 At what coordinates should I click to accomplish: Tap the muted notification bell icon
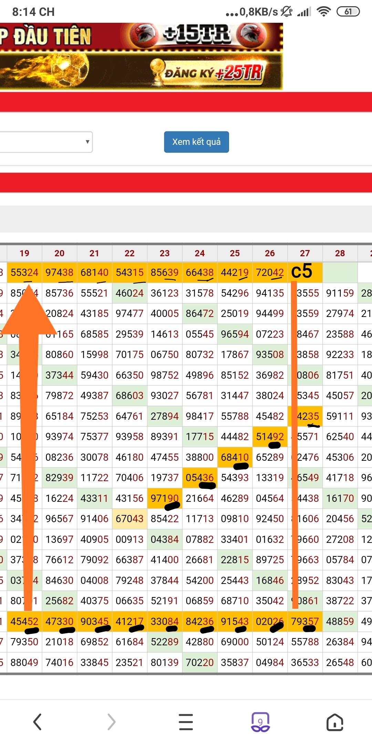click(287, 12)
